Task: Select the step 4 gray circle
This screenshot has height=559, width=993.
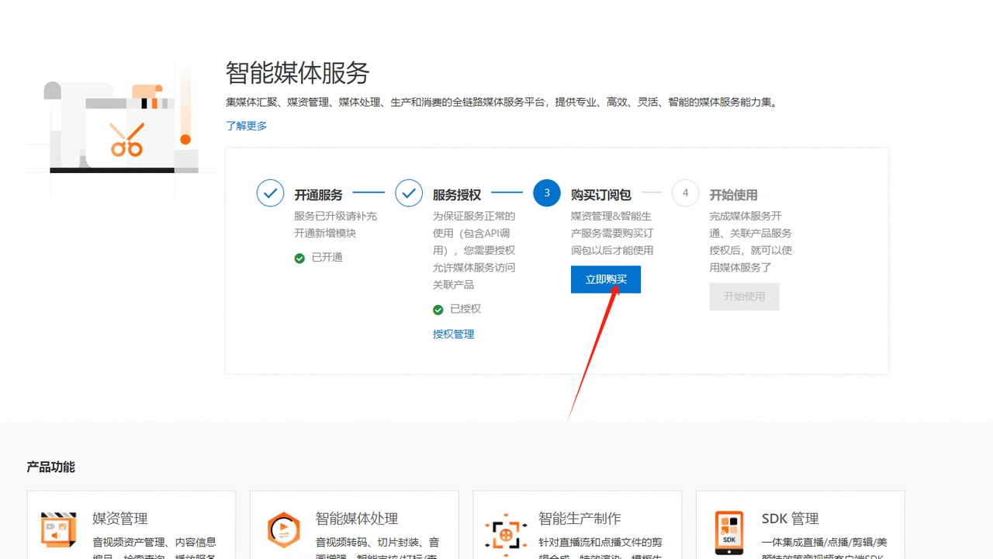Action: coord(686,193)
